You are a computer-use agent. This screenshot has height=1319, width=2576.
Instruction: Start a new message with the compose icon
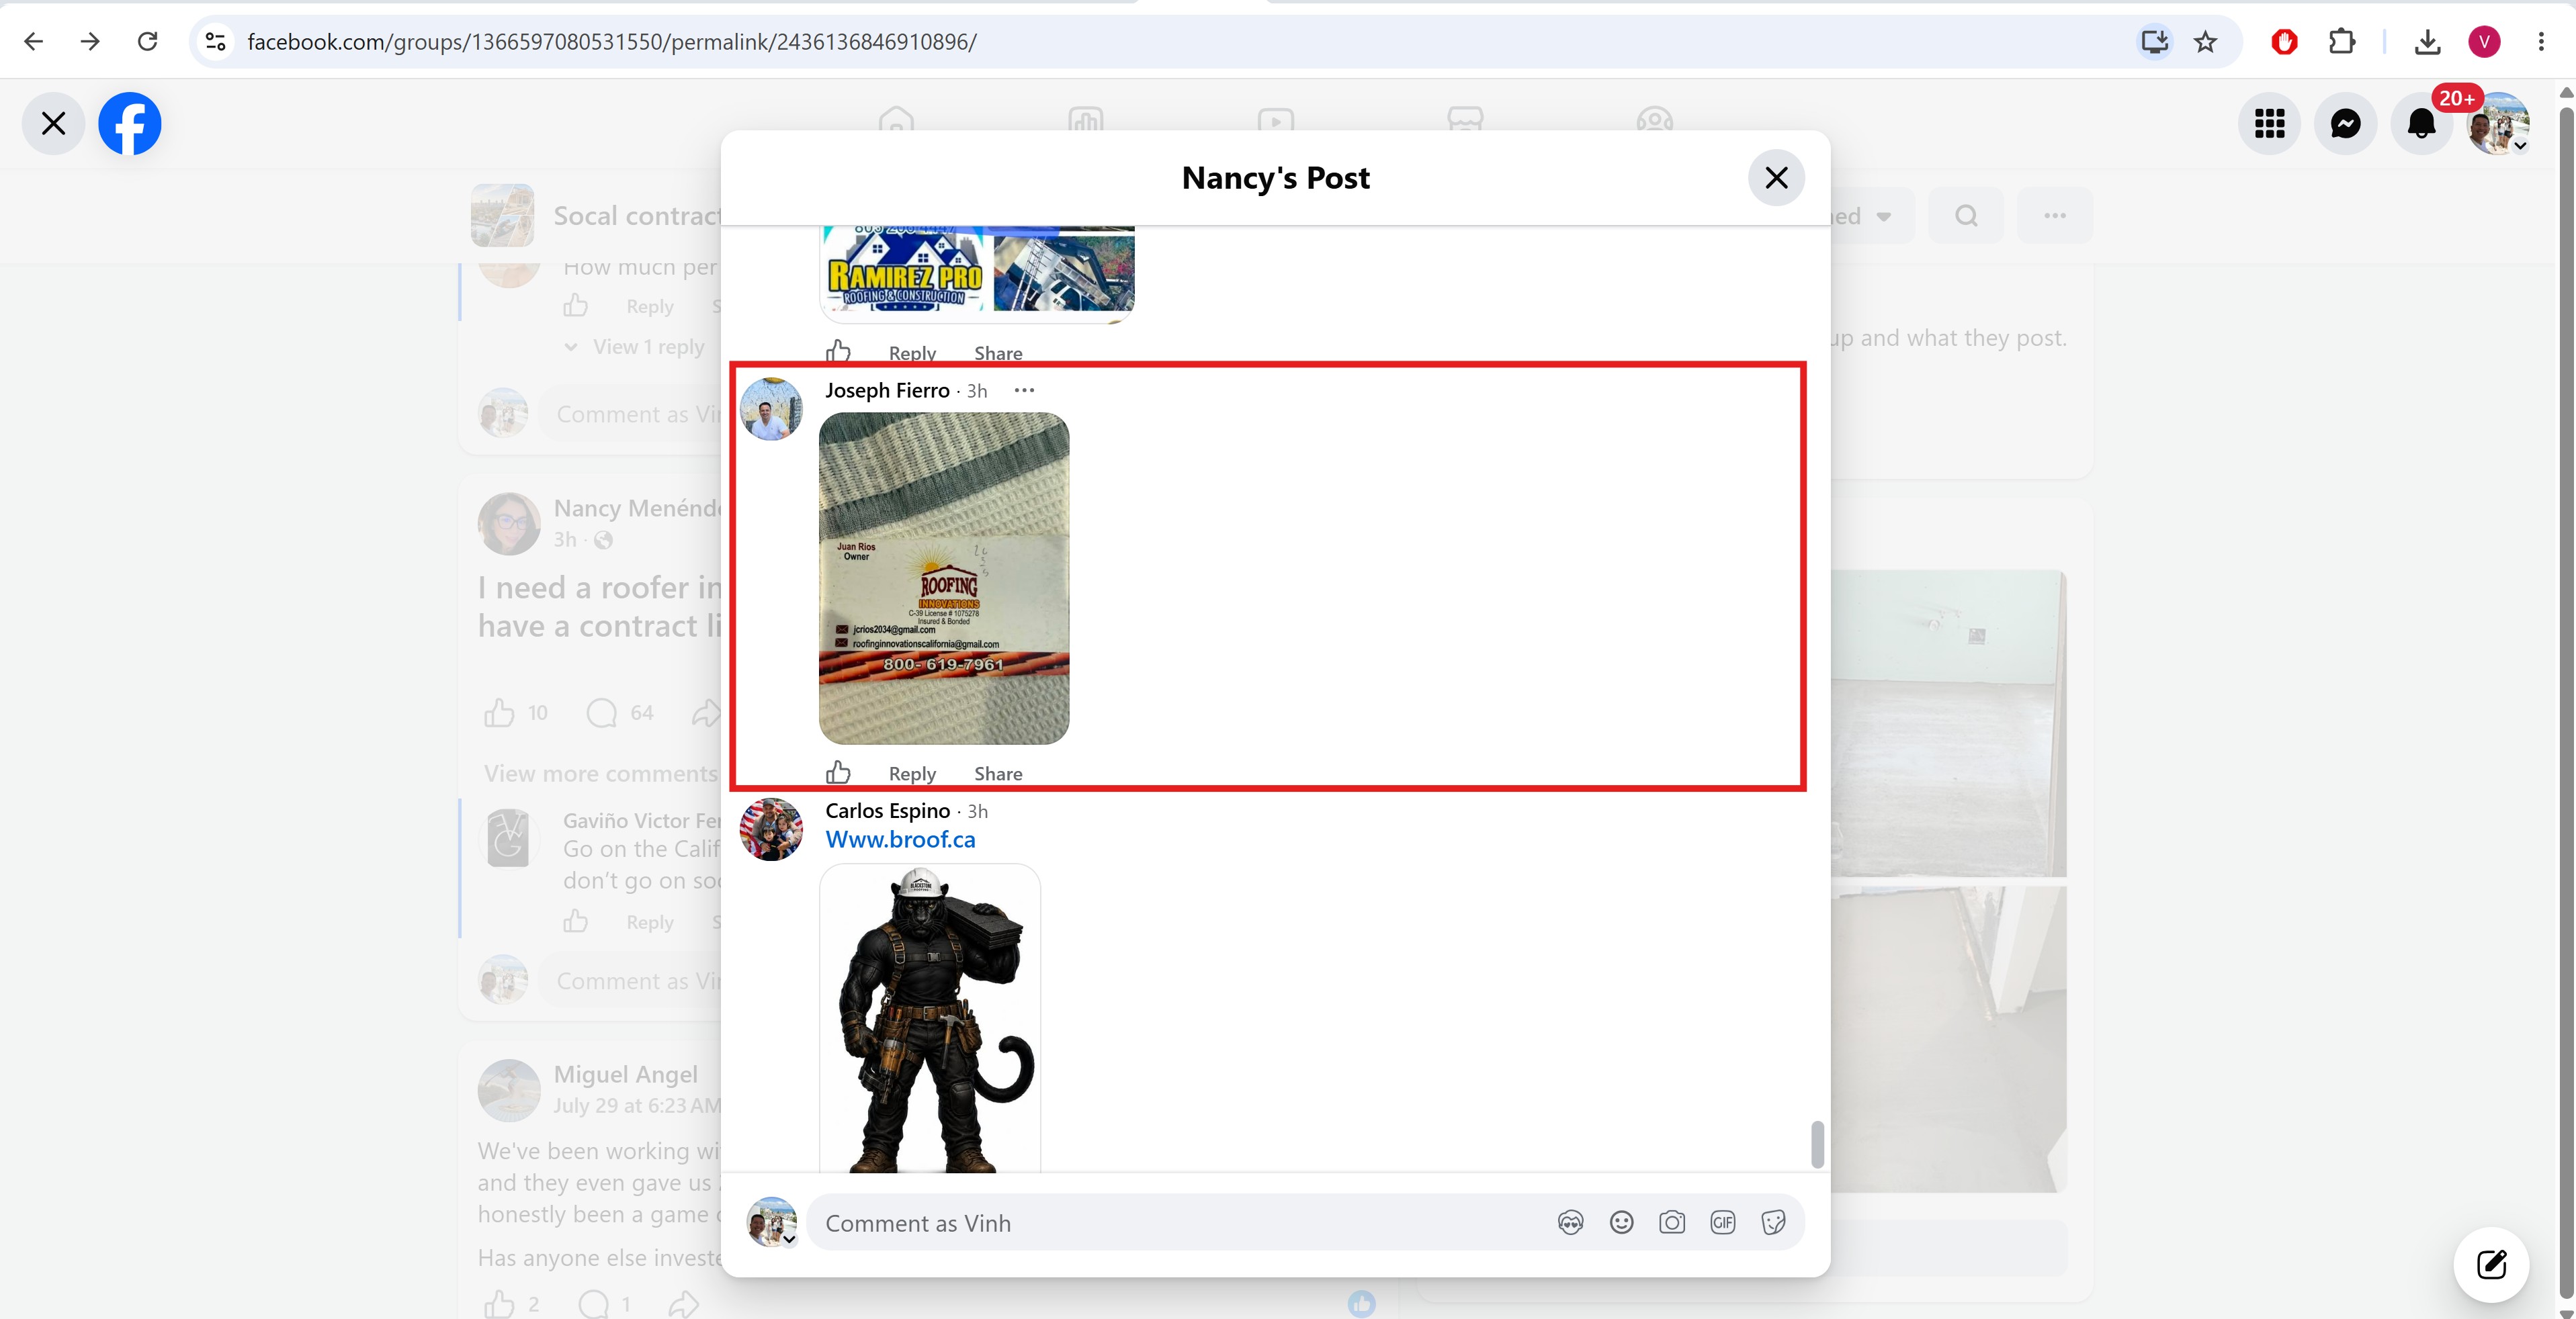[2491, 1265]
